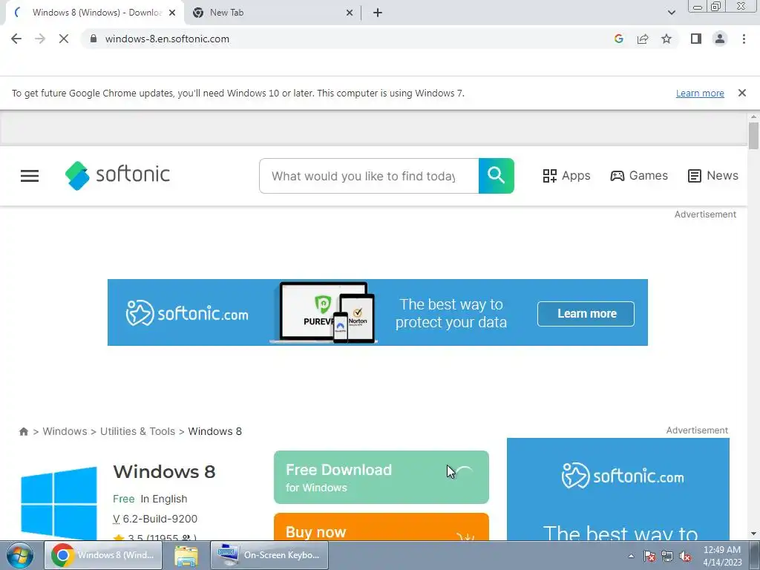Click the Free Download for Windows button
The width and height of the screenshot is (760, 570).
pyautogui.click(x=381, y=477)
